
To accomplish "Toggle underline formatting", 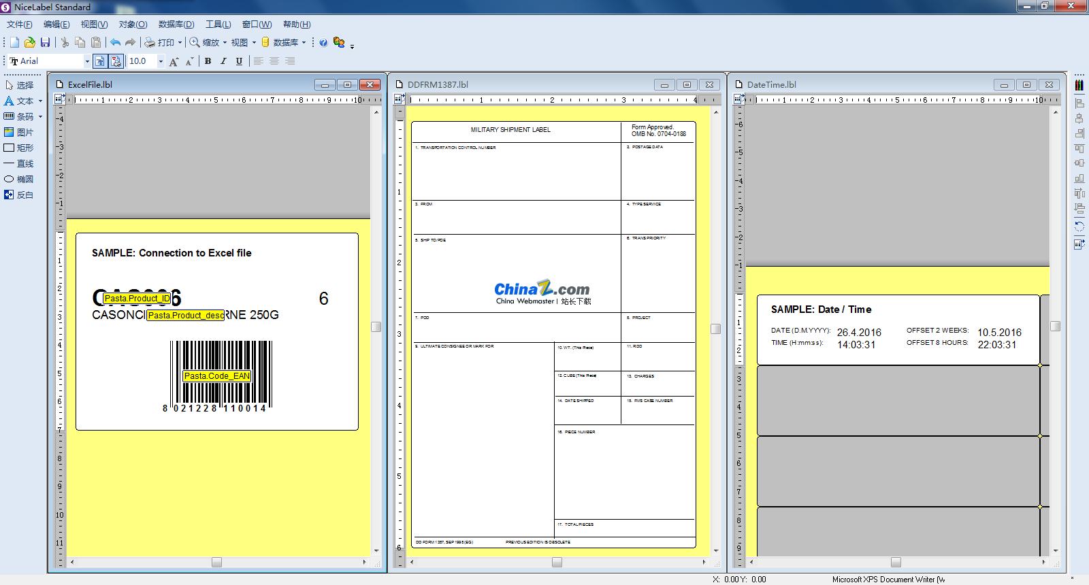I will 239,61.
